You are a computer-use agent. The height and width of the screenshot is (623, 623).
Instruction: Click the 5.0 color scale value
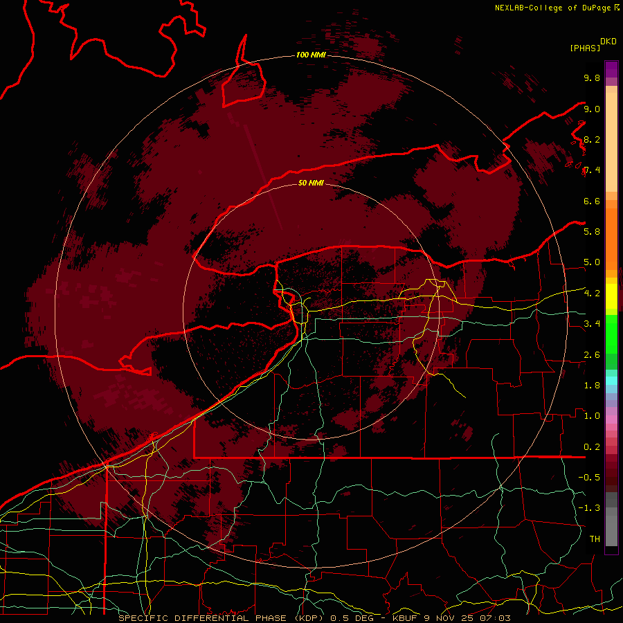[592, 262]
